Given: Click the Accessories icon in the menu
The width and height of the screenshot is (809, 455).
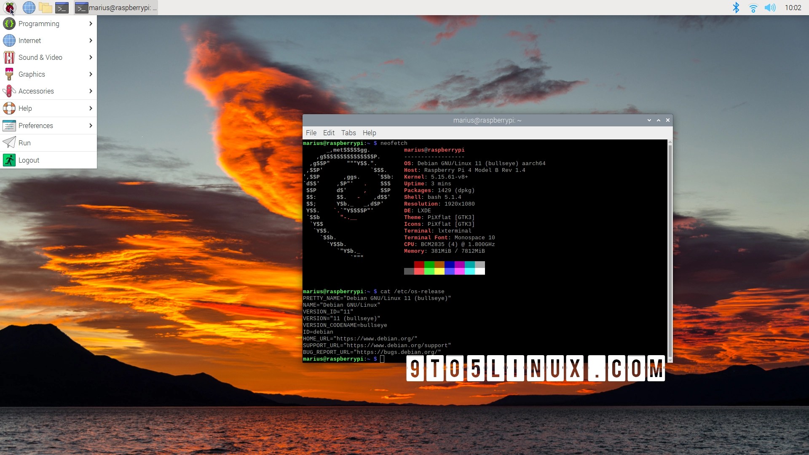Looking at the screenshot, I should (9, 91).
